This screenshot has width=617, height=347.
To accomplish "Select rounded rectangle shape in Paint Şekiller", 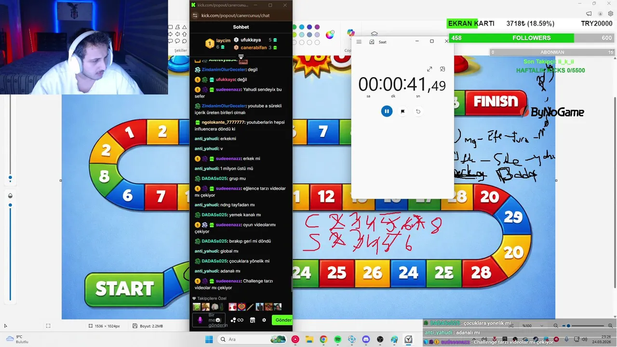I will [x=170, y=27].
